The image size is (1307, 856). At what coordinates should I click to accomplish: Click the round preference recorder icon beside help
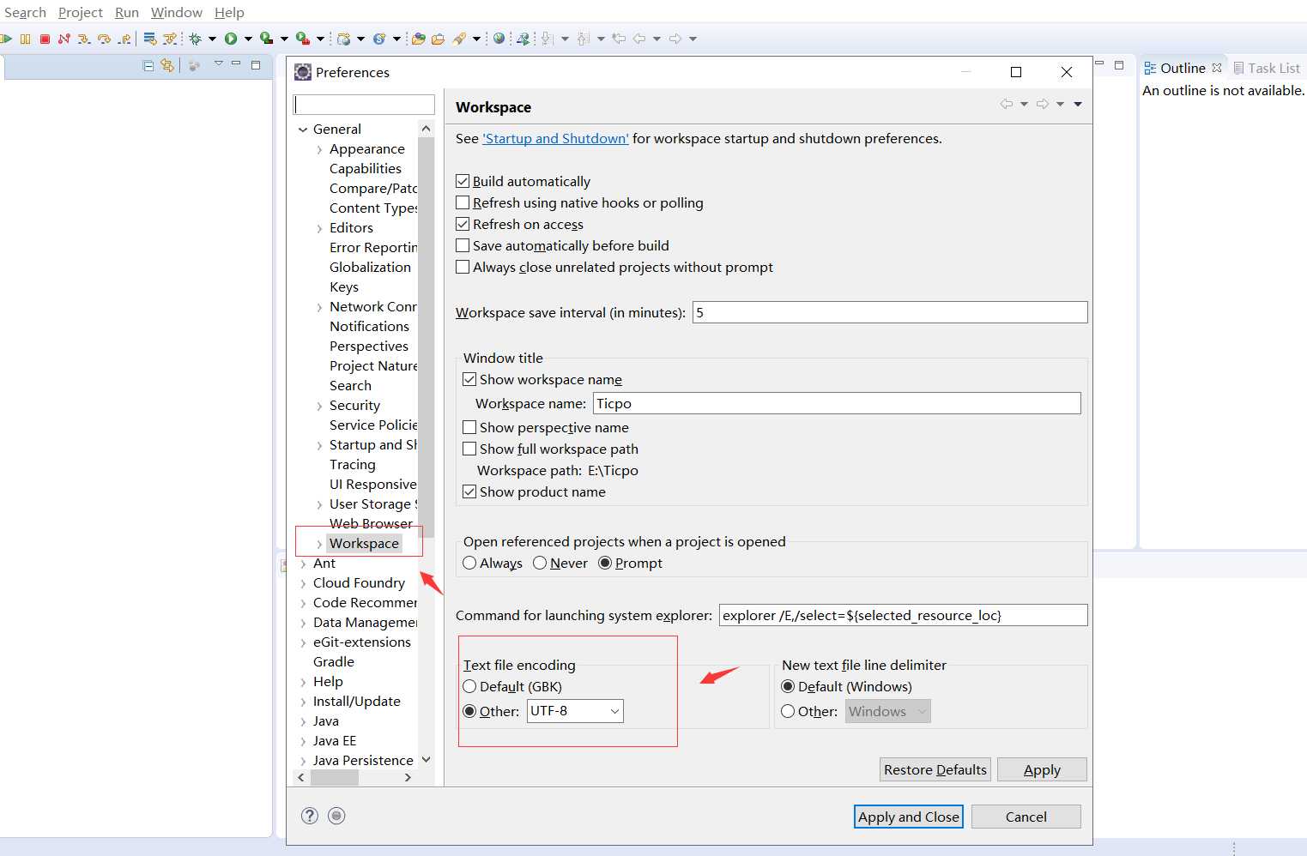[x=336, y=816]
